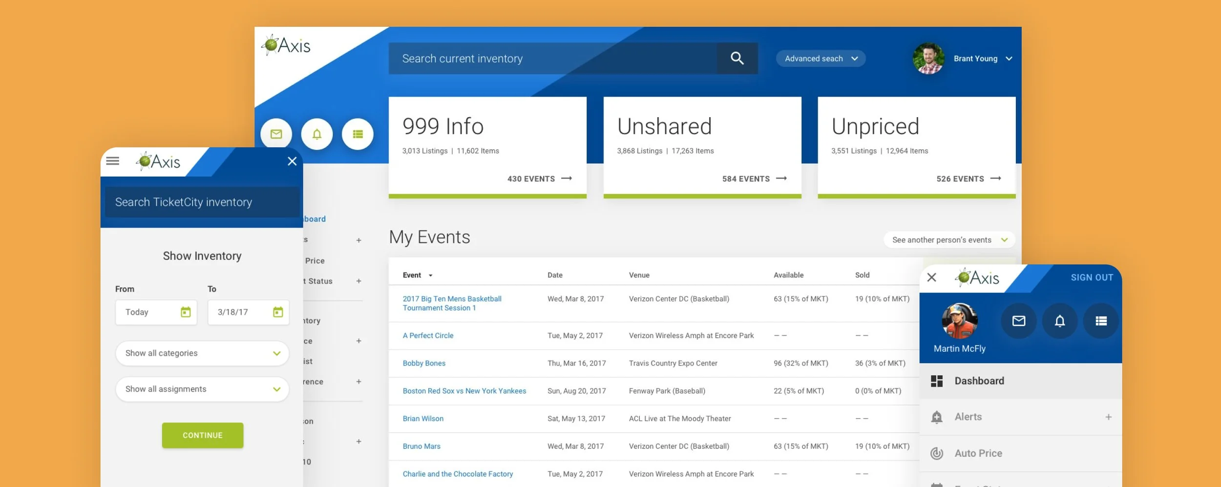Click Martin McFly's profile avatar

click(960, 321)
